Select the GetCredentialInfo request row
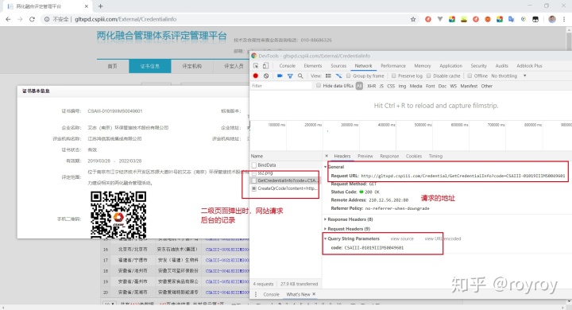Screen dimensions: 572x310 (285, 180)
